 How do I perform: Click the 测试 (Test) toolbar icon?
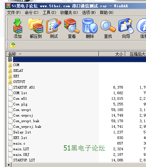click(x=54, y=26)
